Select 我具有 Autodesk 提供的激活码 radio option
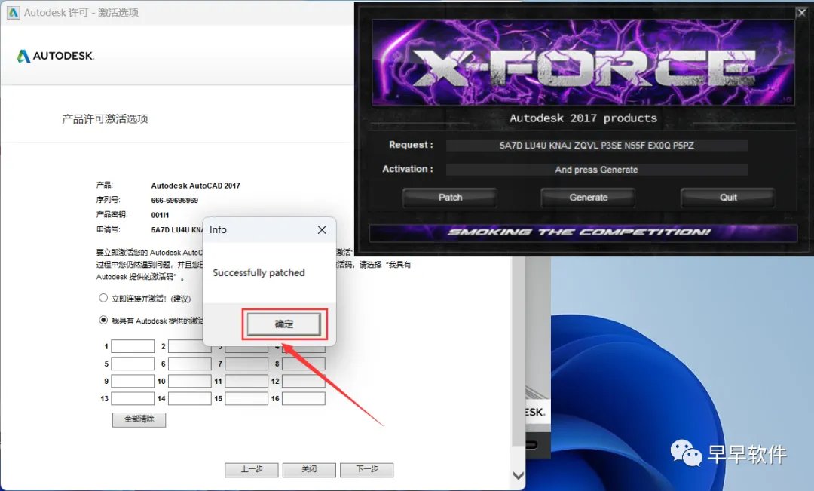 click(x=103, y=320)
